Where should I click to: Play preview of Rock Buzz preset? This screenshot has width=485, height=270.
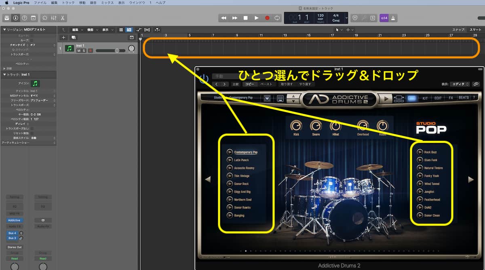420,152
